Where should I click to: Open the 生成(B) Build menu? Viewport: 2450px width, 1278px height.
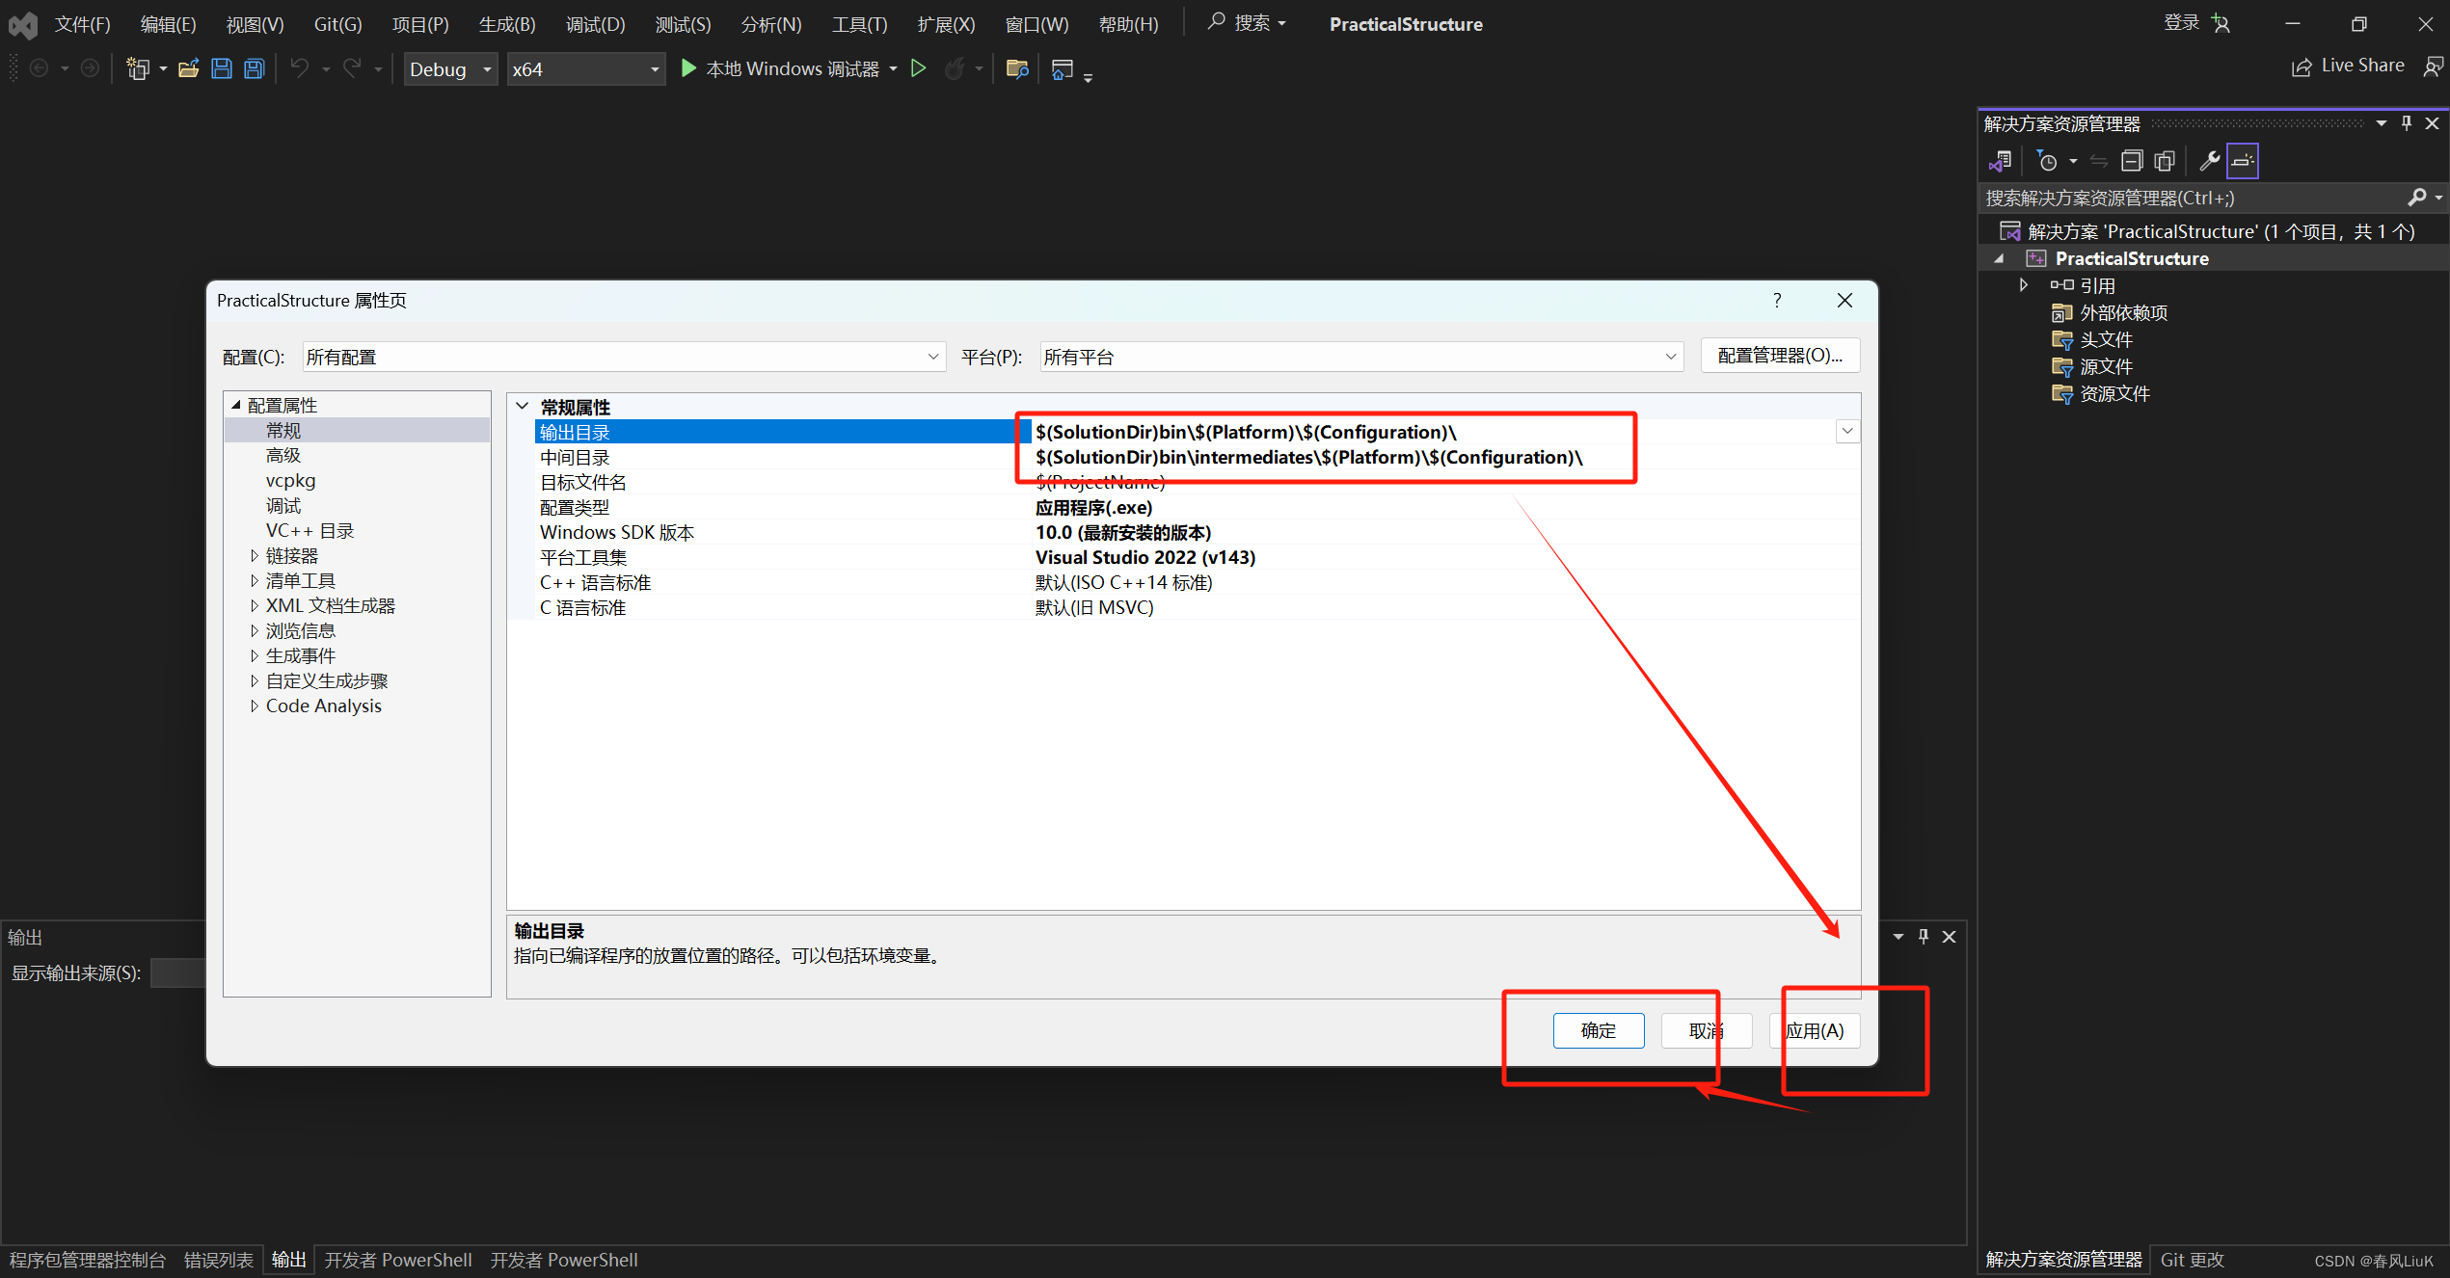coord(506,24)
